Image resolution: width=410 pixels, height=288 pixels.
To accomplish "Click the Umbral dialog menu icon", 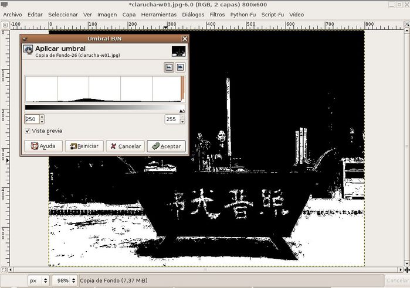I will [25, 39].
